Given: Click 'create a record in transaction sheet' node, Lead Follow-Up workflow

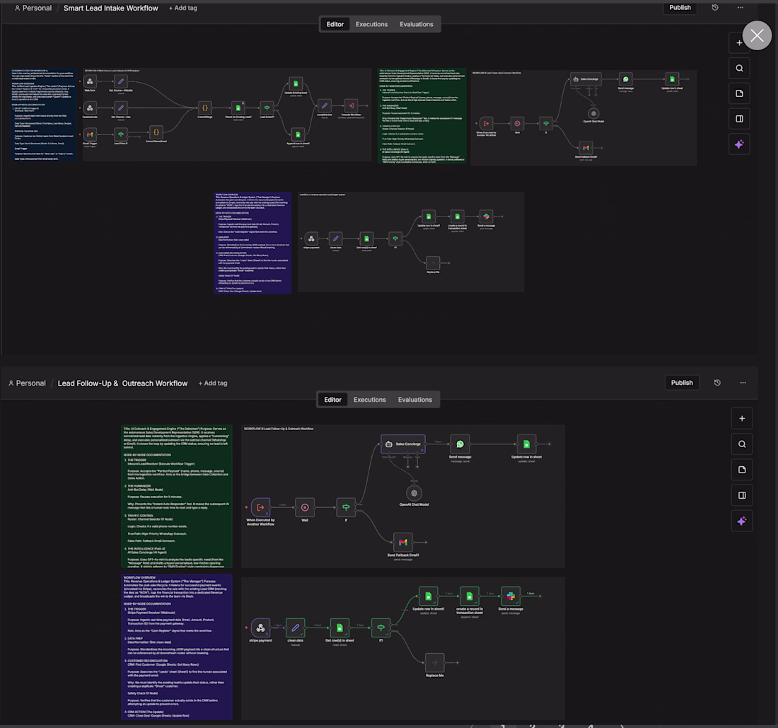Looking at the screenshot, I should pyautogui.click(x=470, y=596).
